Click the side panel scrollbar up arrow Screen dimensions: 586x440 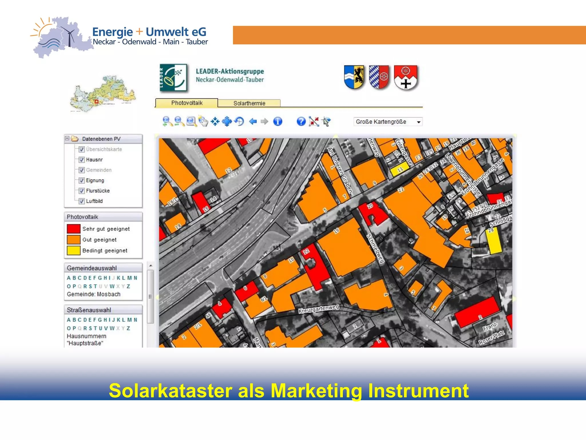[x=151, y=266]
